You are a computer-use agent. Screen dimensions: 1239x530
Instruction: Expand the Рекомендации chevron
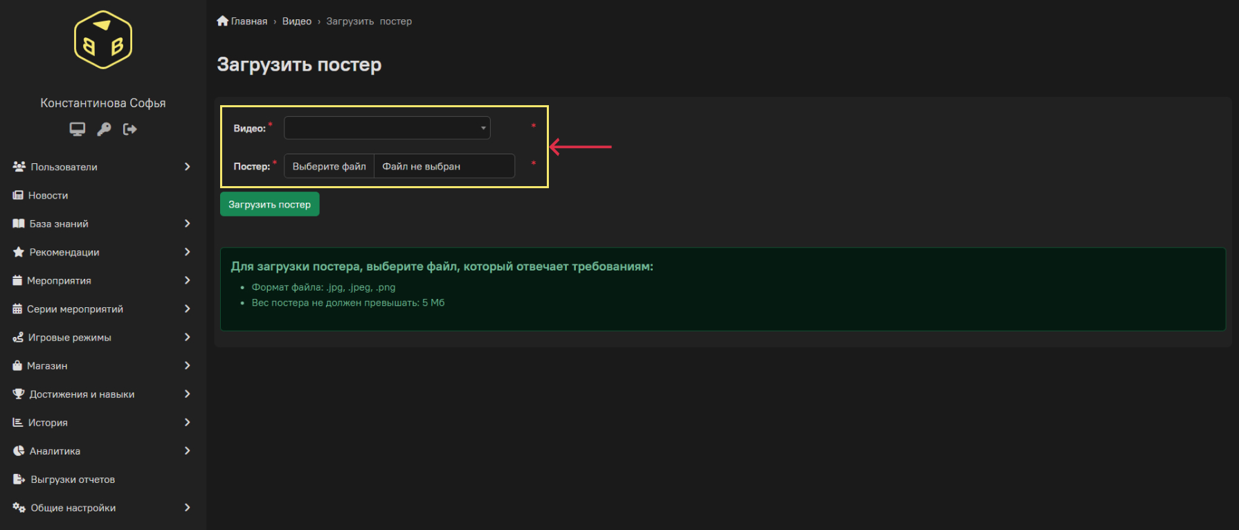[x=187, y=252]
